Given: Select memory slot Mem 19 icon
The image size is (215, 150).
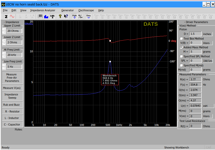Looking at the screenshot, I should coord(204,17).
